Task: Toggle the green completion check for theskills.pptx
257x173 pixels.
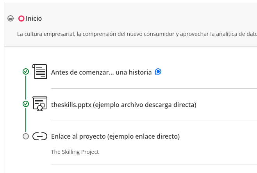Action: click(x=26, y=104)
